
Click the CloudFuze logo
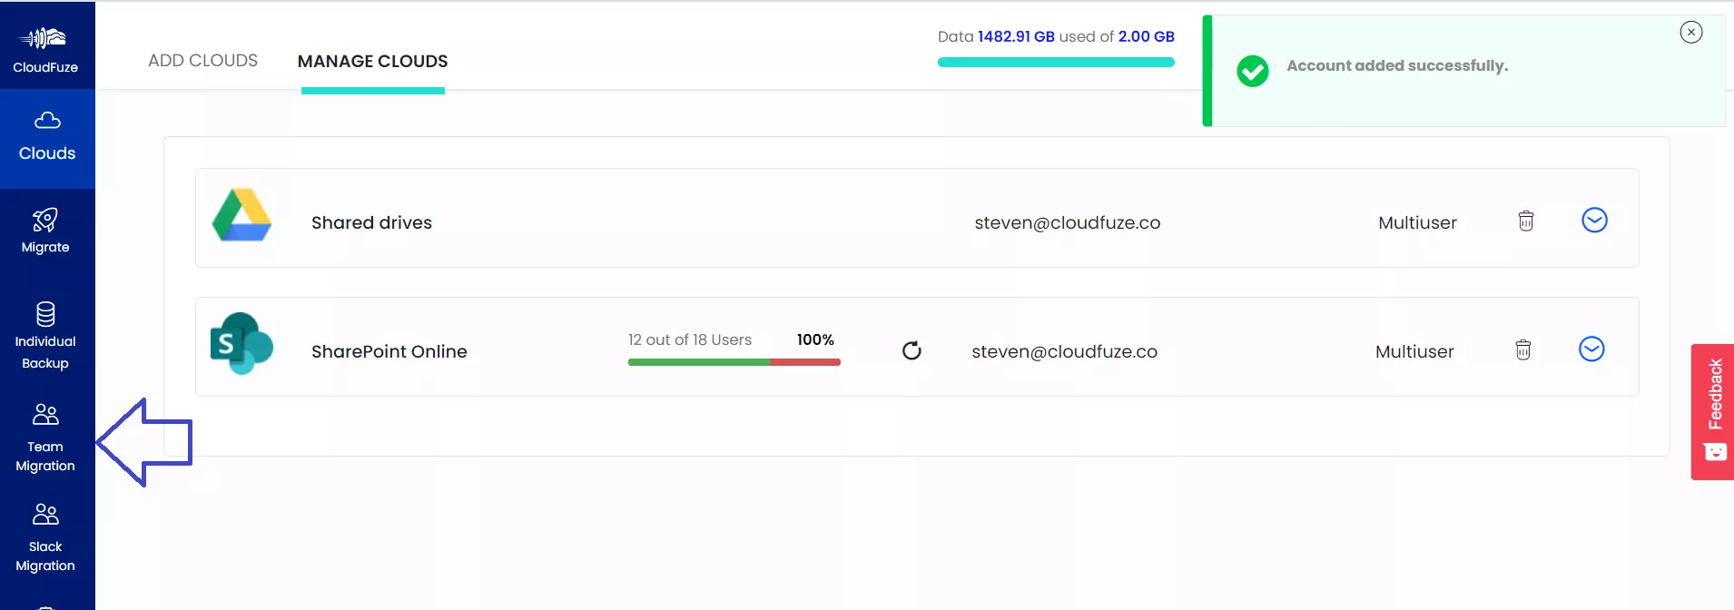pyautogui.click(x=45, y=49)
